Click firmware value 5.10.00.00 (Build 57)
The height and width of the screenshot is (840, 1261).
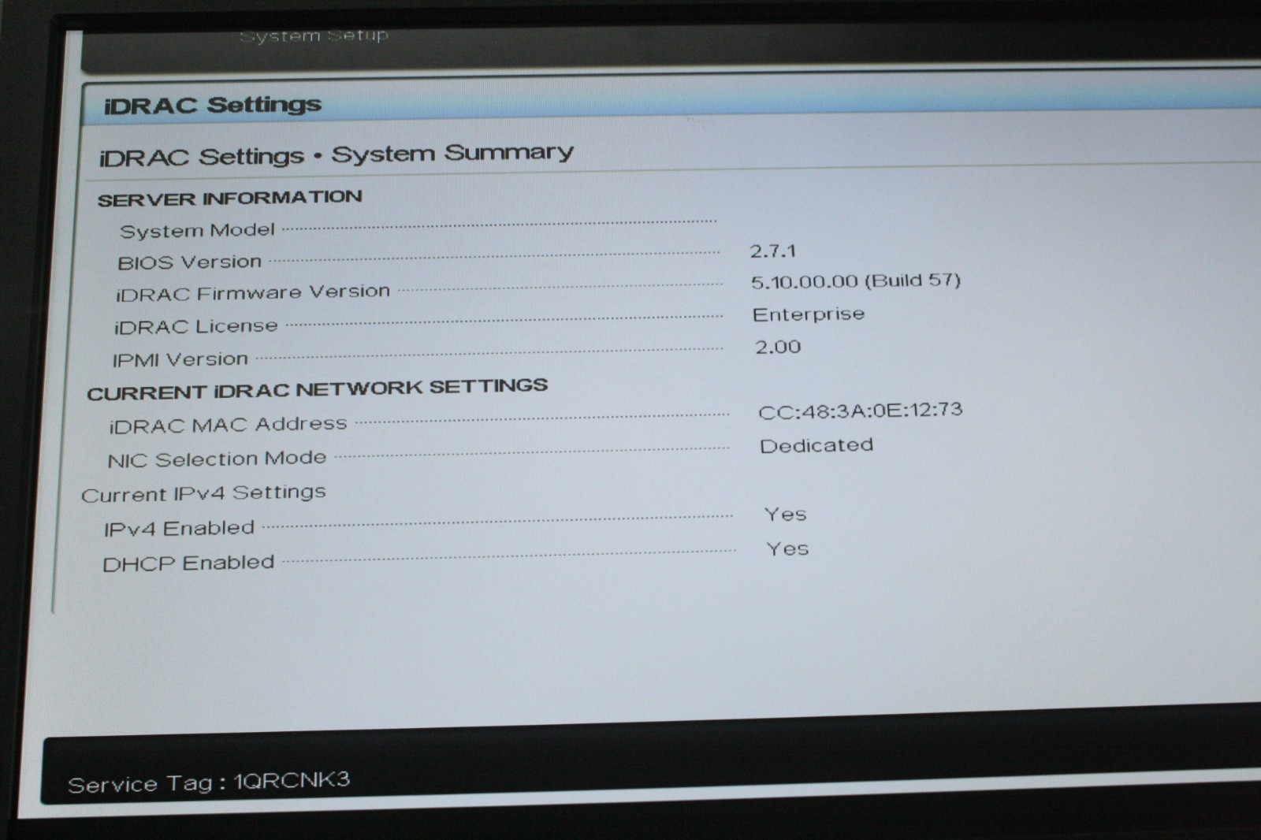coord(855,281)
